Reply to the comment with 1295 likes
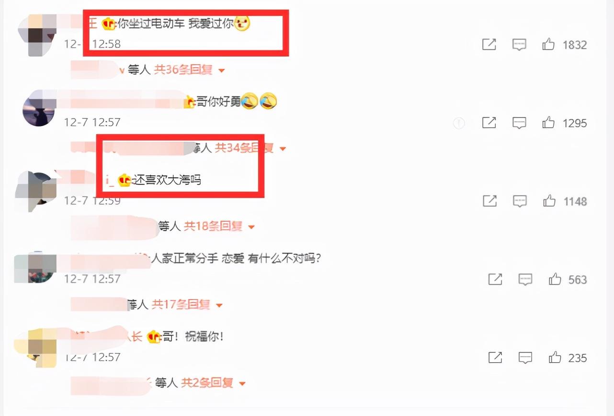 click(x=520, y=123)
